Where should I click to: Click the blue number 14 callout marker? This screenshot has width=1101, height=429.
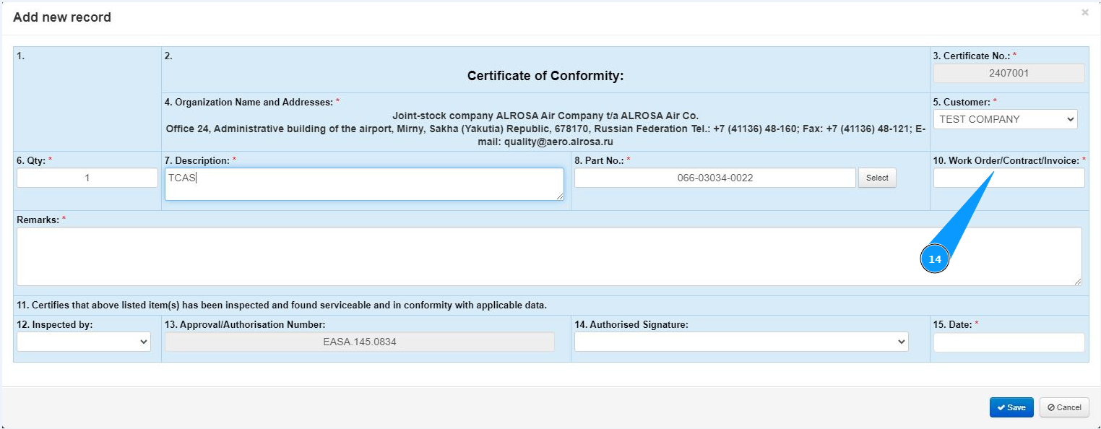[935, 259]
